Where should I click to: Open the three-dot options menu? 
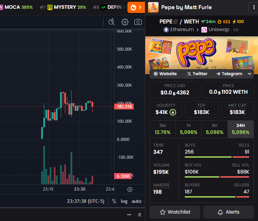point(254,7)
